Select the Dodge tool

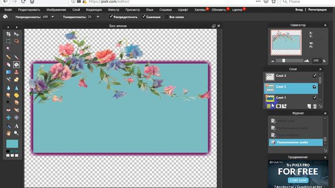tap(8, 102)
